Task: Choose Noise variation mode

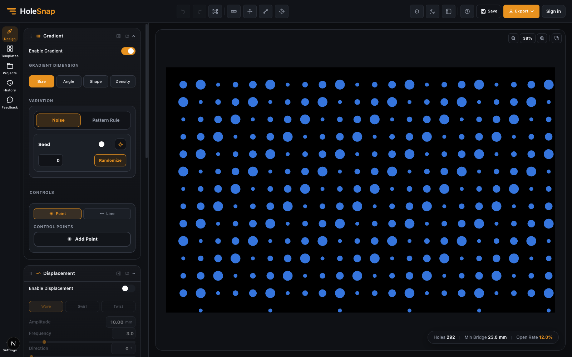Action: pyautogui.click(x=58, y=120)
